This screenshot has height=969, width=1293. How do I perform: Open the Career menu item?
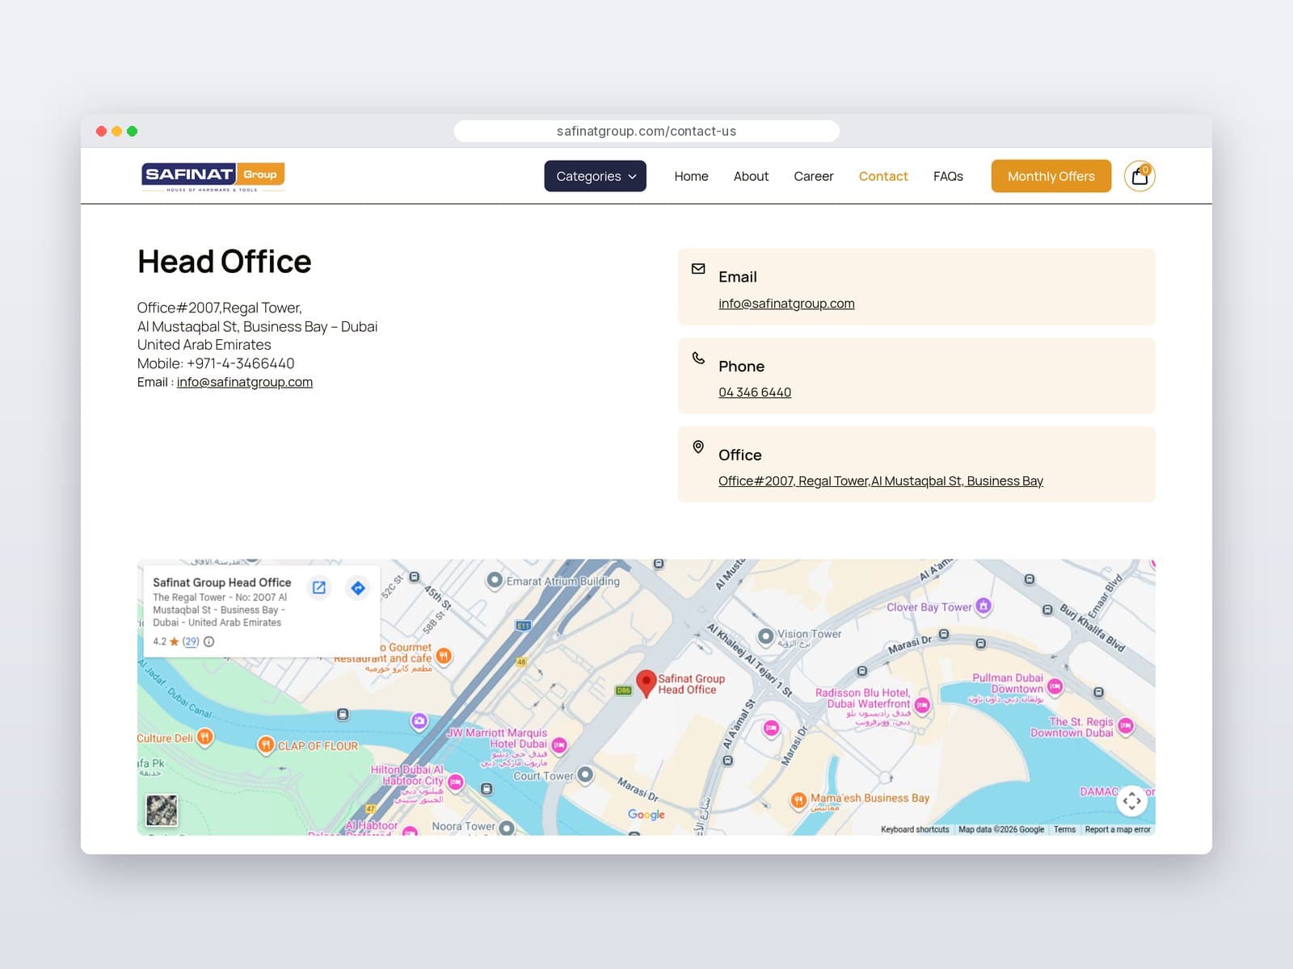point(813,176)
